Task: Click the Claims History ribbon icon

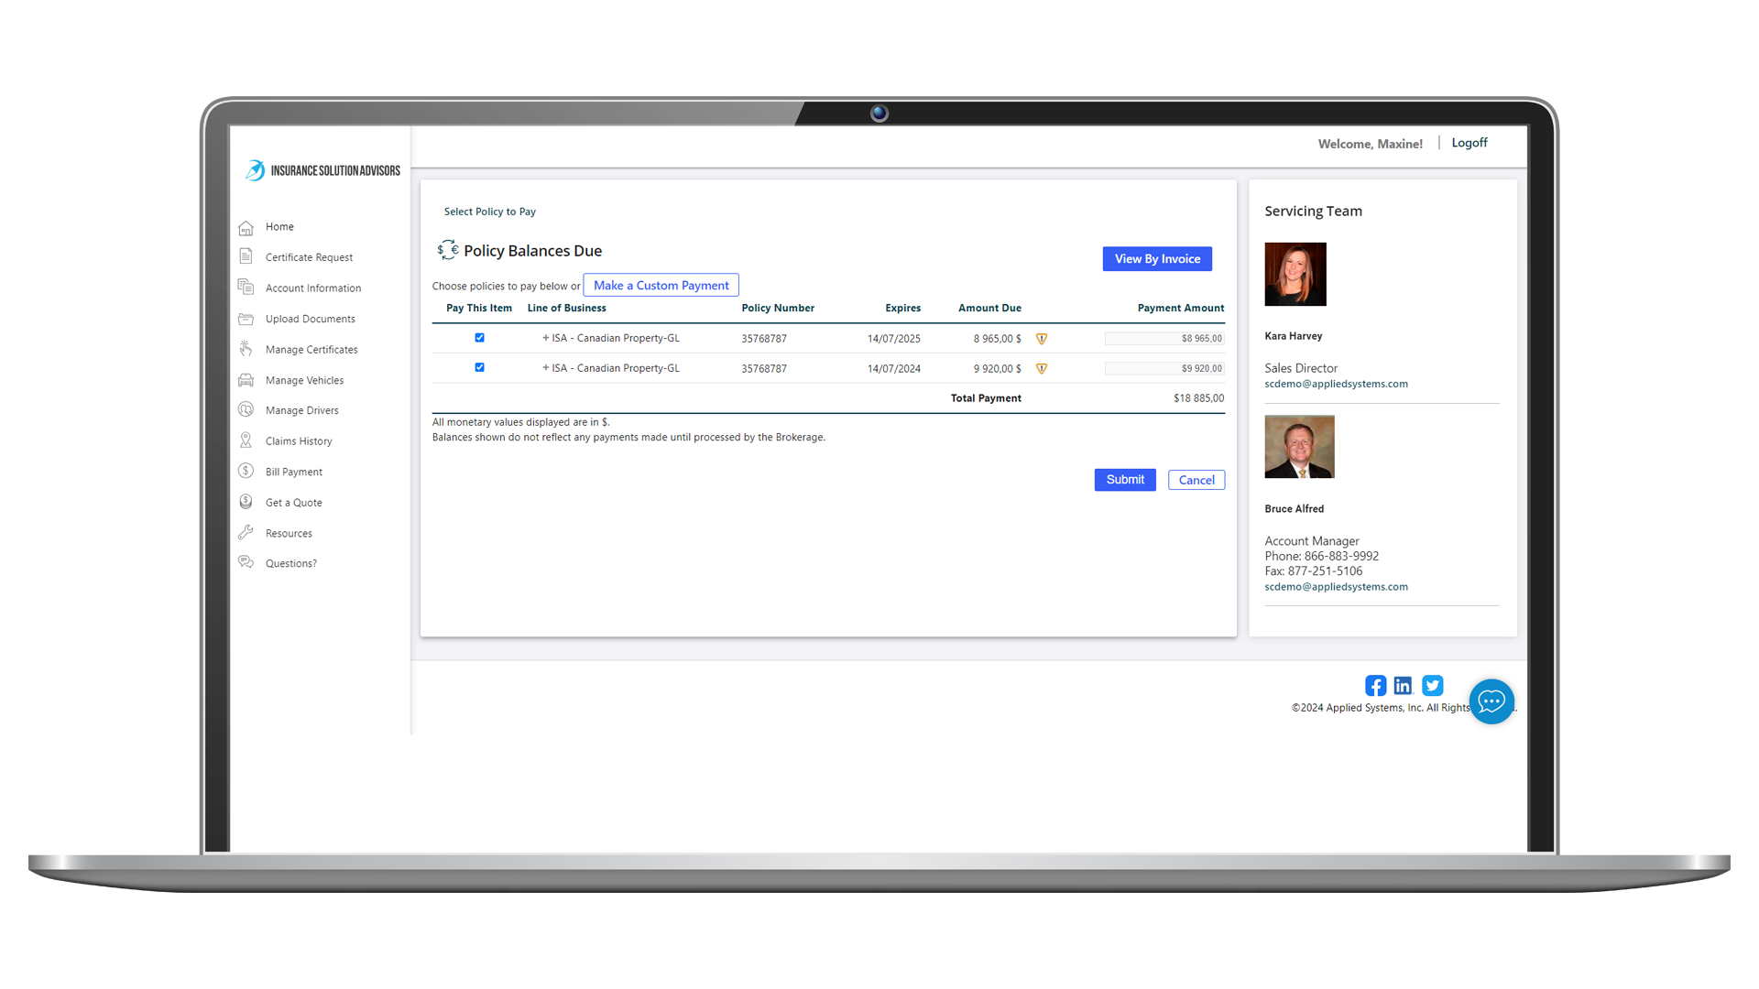Action: pos(246,440)
